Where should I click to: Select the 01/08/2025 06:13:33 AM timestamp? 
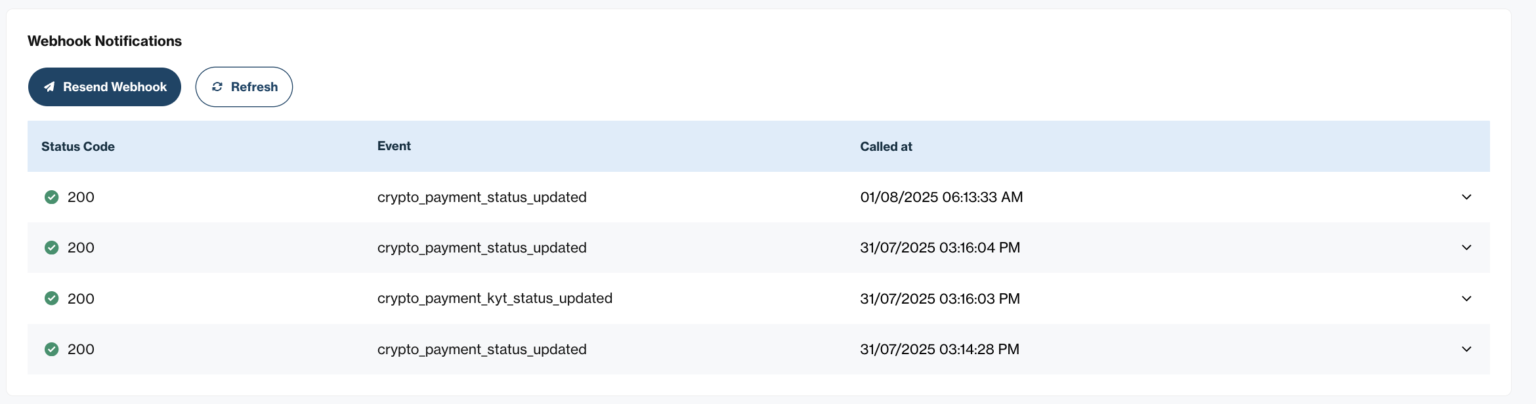point(941,197)
